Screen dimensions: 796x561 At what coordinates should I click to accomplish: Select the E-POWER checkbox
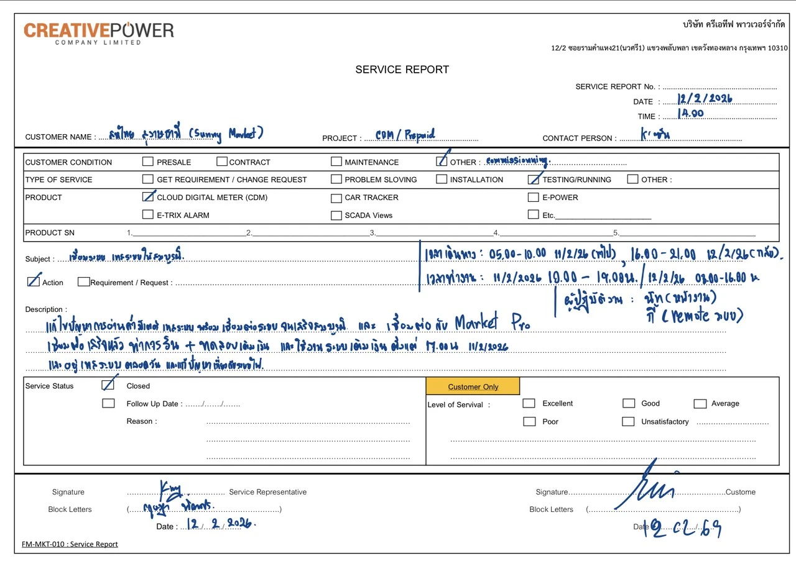coord(534,197)
